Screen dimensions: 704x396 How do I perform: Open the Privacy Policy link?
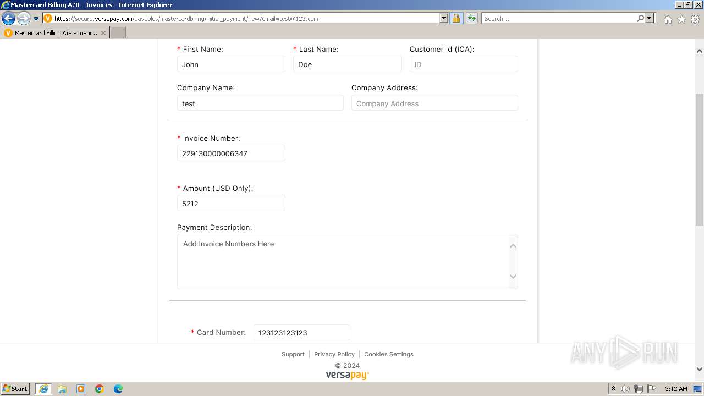point(334,354)
